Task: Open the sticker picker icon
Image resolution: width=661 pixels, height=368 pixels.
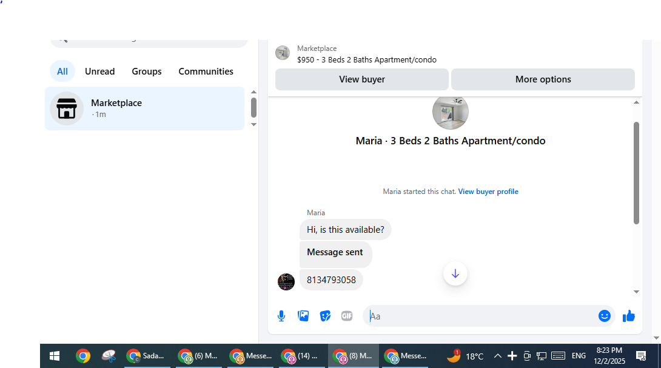Action: pos(325,316)
